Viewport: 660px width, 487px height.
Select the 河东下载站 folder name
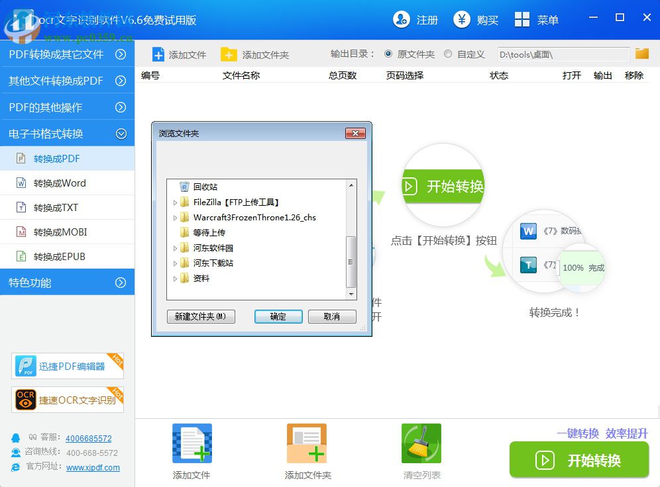click(x=213, y=263)
